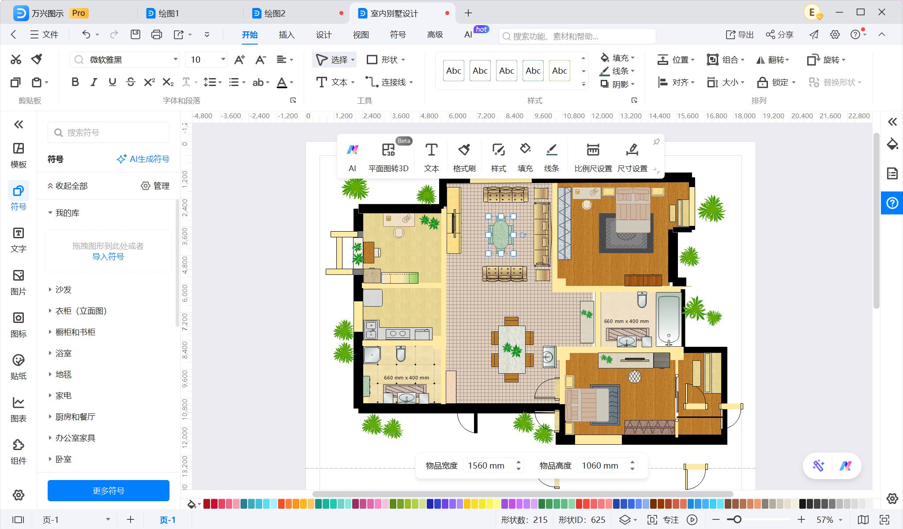This screenshot has height=529, width=903.
Task: Click the 搜索符号 search field
Action: pyautogui.click(x=109, y=132)
